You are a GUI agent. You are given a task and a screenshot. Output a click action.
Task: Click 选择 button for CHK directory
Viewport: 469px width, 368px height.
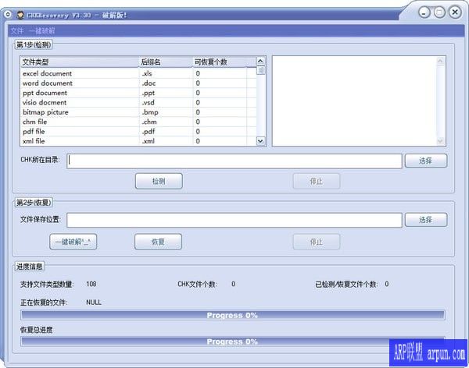click(x=426, y=161)
